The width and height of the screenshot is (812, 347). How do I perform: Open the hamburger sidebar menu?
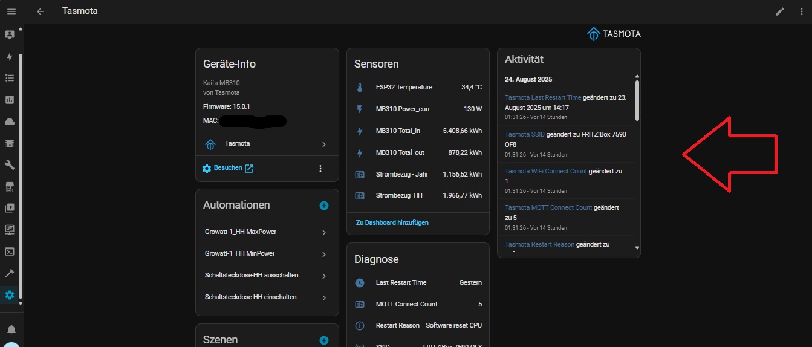pos(11,11)
